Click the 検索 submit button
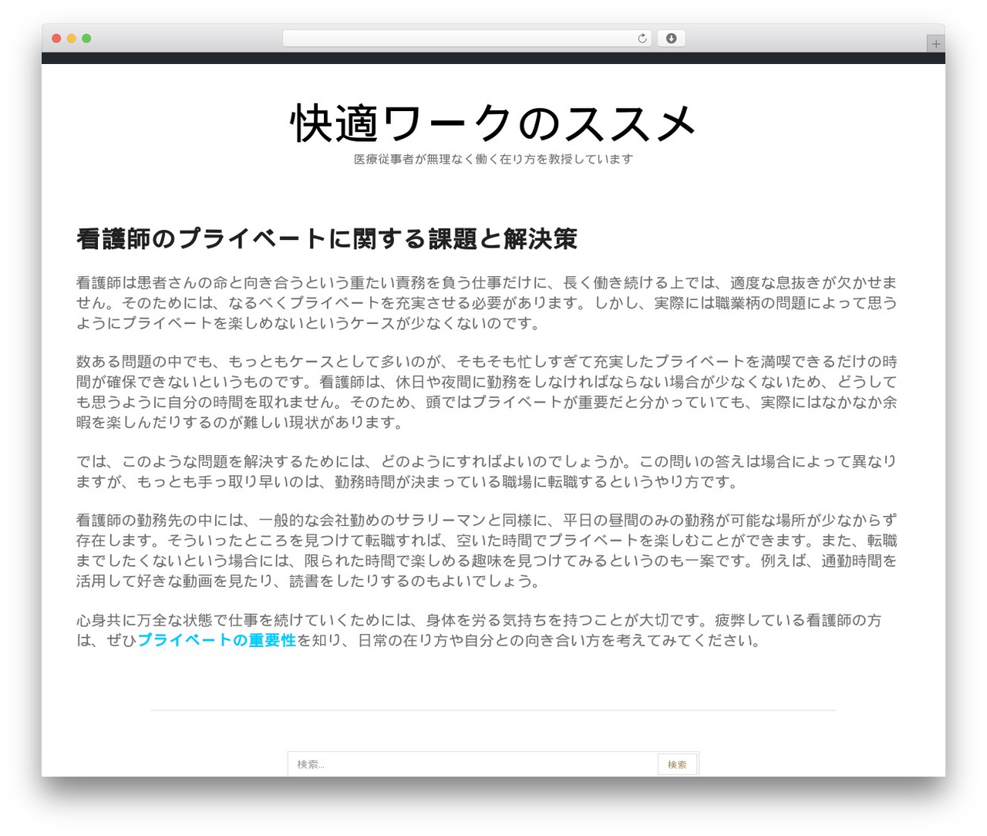The height and width of the screenshot is (836, 987). coord(677,764)
